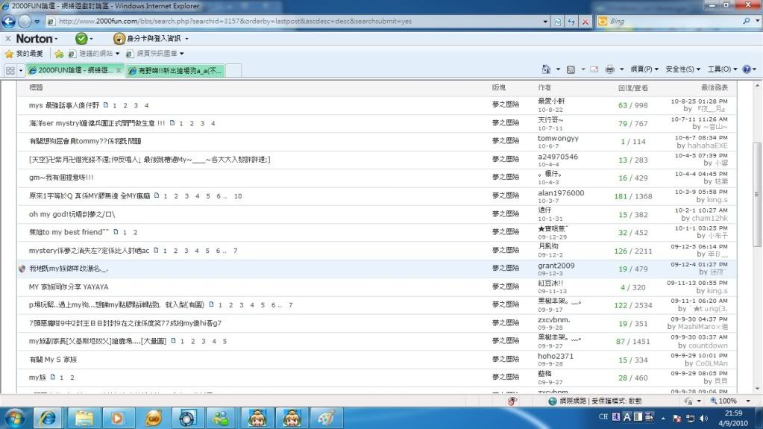This screenshot has width=763, height=429.
Task: Expand the Tools (工具) menu dropdown
Action: [x=719, y=69]
